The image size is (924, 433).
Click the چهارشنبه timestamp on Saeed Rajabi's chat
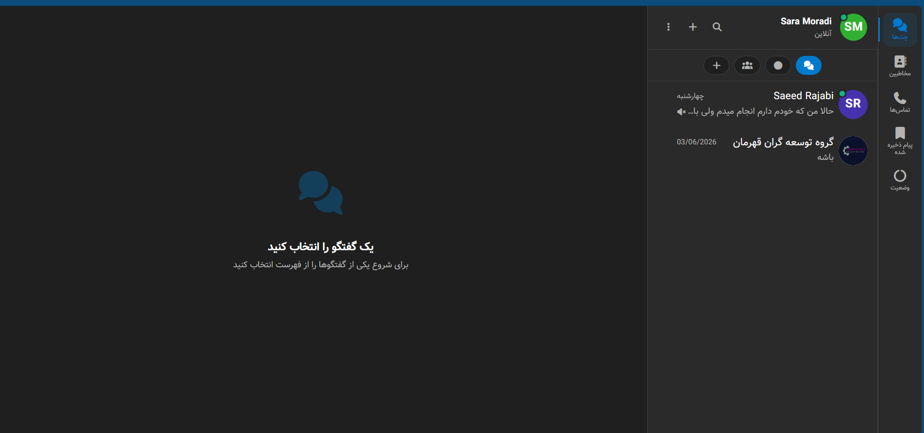[x=690, y=96]
